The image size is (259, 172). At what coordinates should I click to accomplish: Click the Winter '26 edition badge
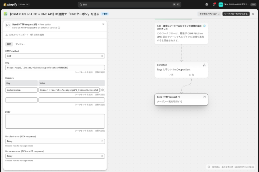[x=24, y=5]
